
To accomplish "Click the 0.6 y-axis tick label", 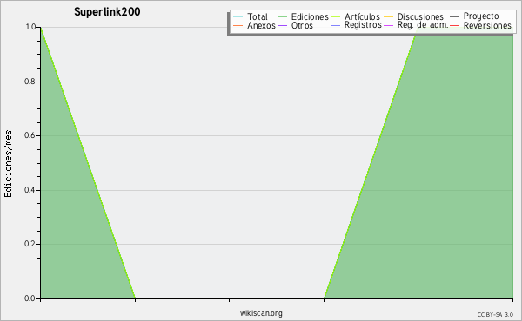I will click(x=30, y=135).
